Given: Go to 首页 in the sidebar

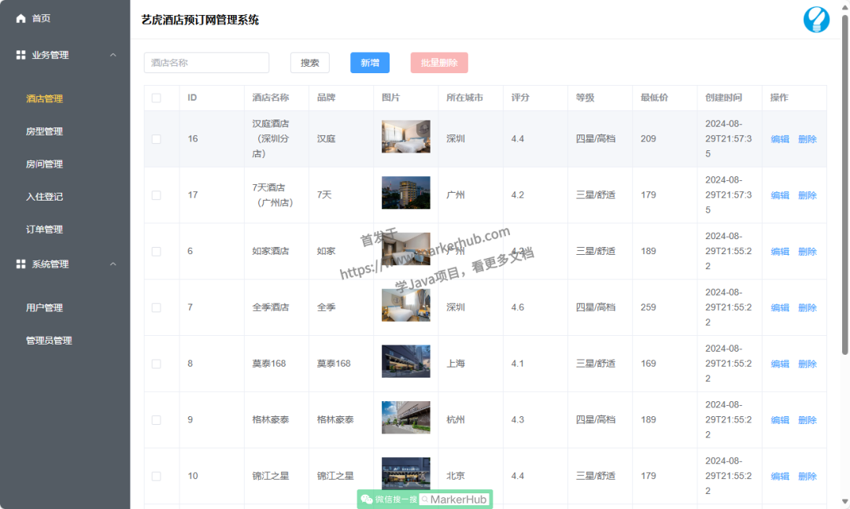Looking at the screenshot, I should [x=41, y=18].
